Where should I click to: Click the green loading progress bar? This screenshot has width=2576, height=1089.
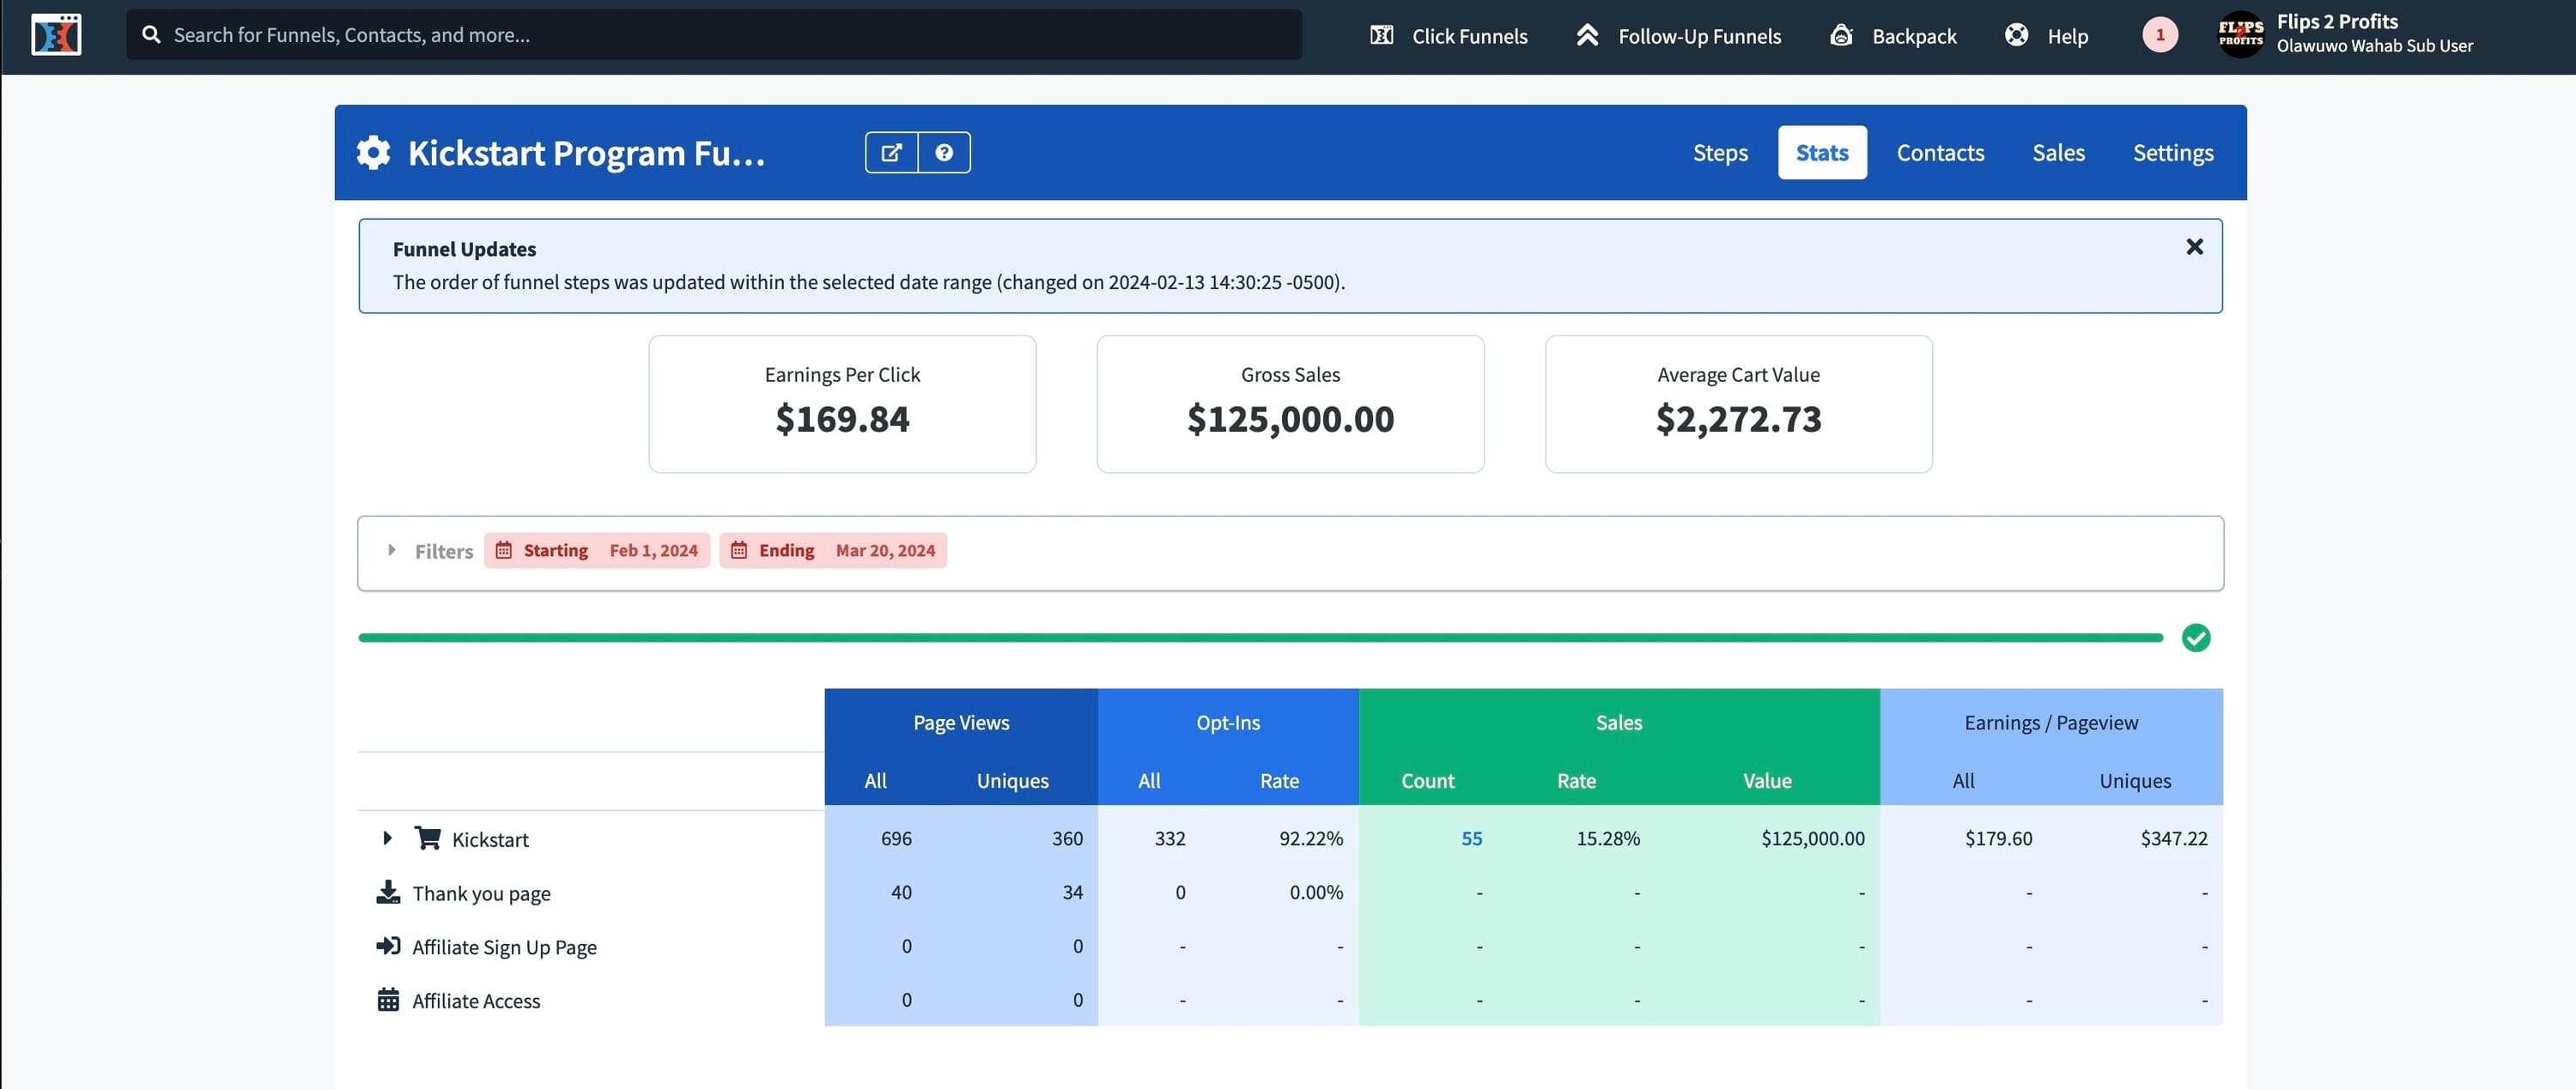tap(1260, 638)
